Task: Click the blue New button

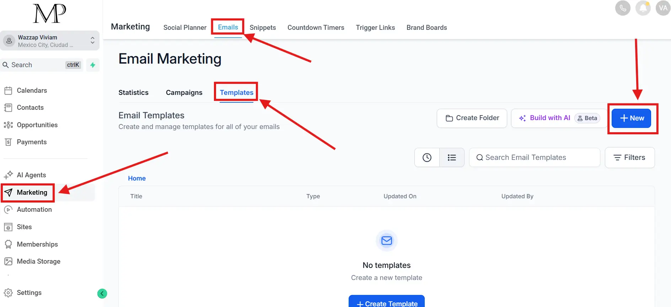Action: pyautogui.click(x=631, y=118)
